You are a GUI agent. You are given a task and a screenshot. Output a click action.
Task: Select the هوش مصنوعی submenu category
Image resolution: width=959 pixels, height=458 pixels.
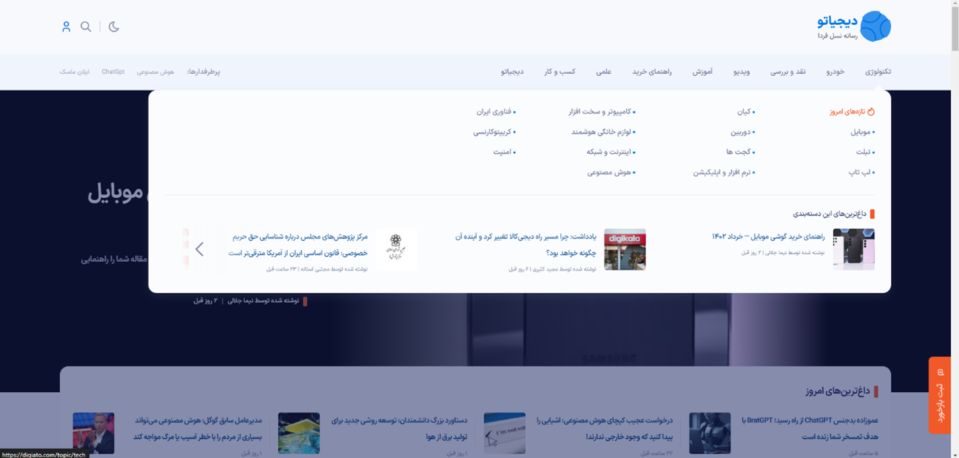pos(609,173)
